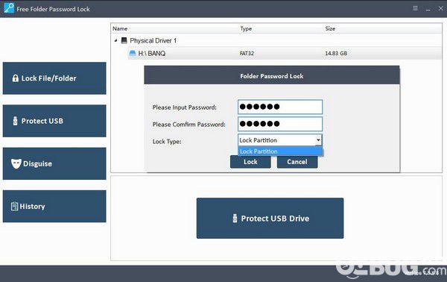The height and width of the screenshot is (282, 447).
Task: Open the hamburger menu in the title bar
Action: (416, 8)
